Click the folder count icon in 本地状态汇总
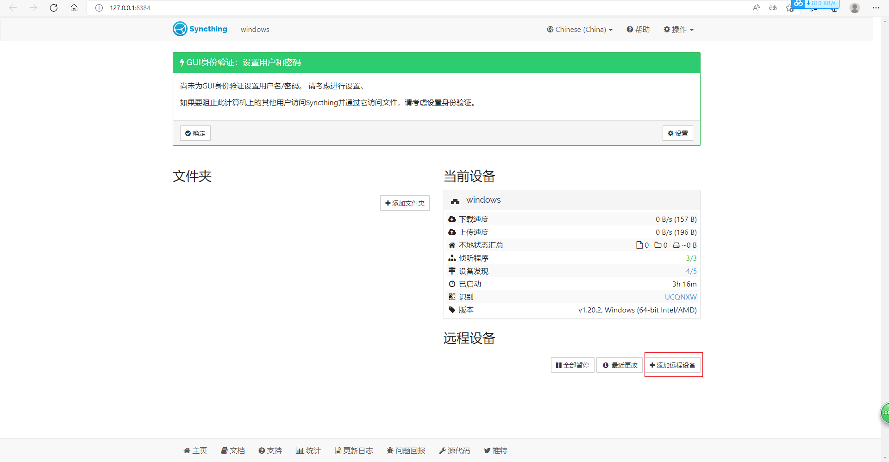The image size is (889, 462). click(658, 245)
